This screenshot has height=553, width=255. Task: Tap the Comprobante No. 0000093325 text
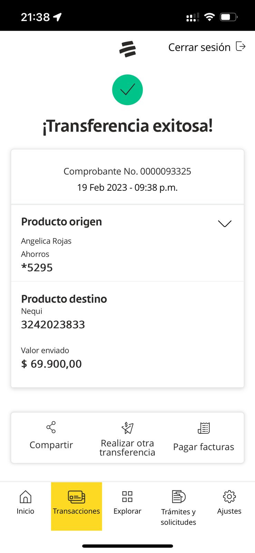[127, 171]
